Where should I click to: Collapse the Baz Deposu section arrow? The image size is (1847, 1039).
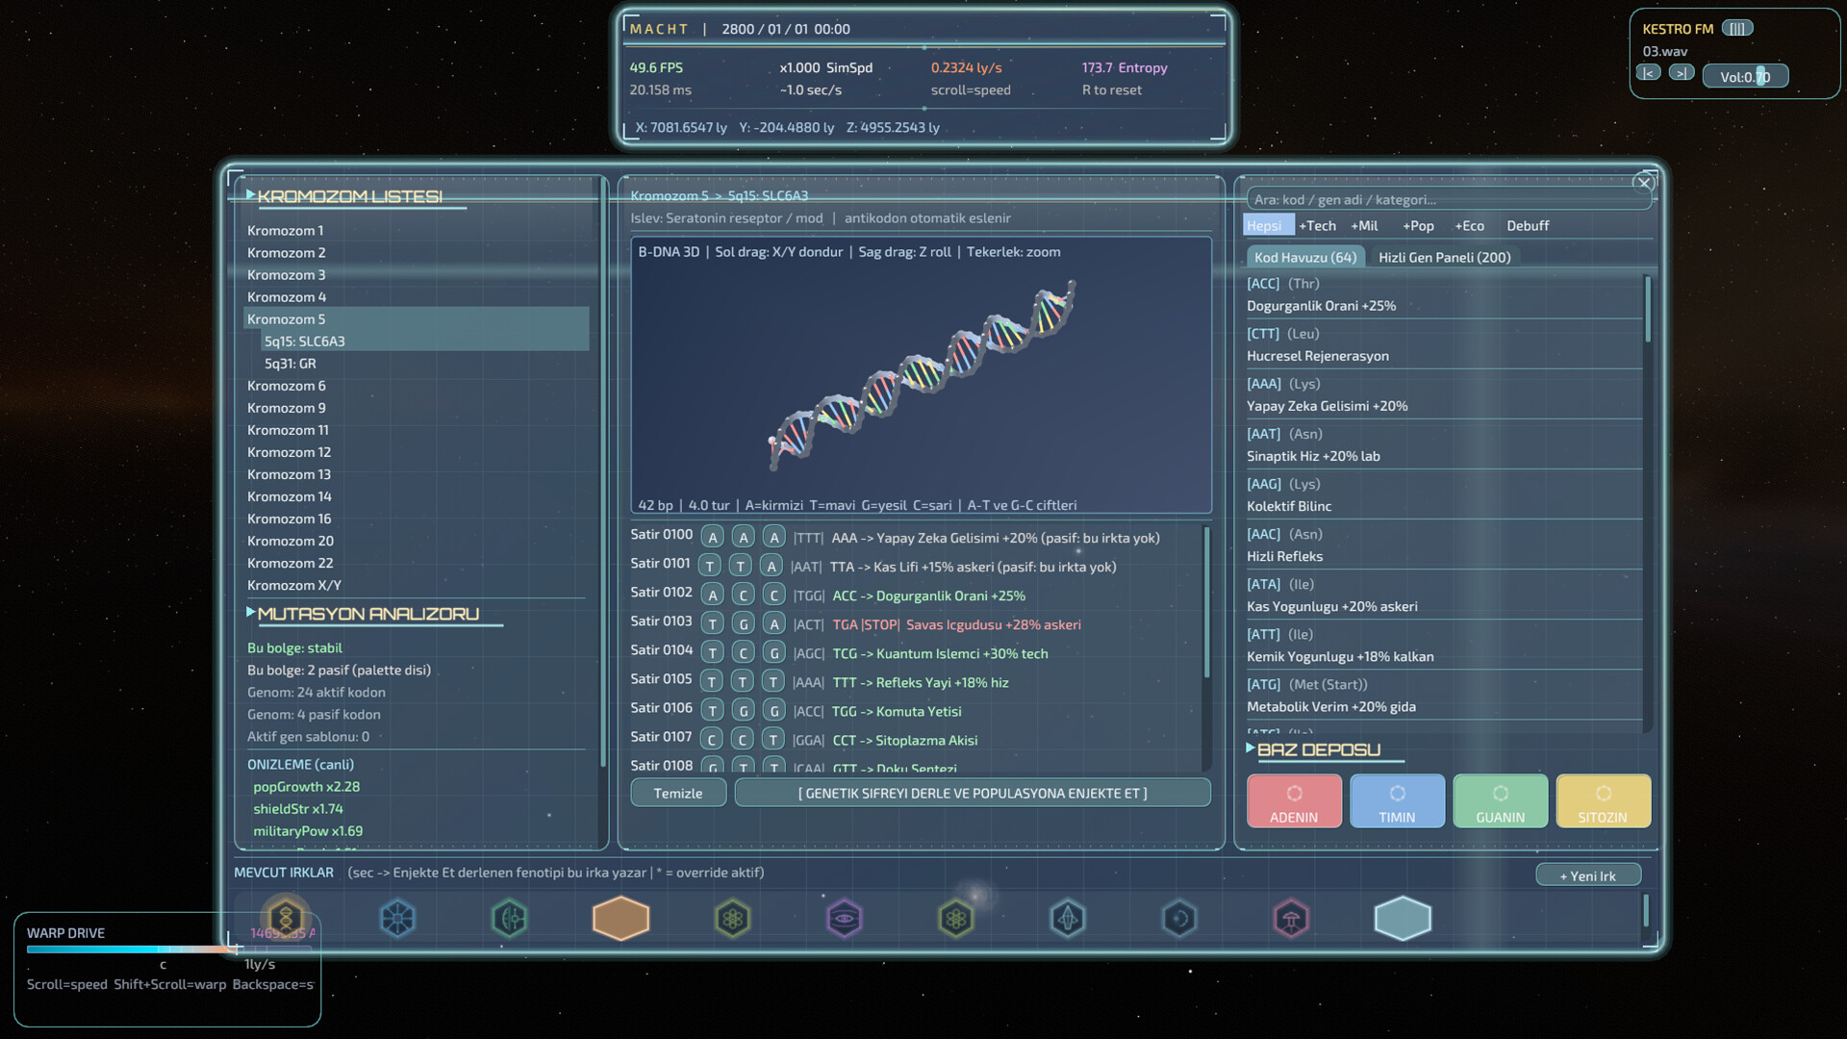1251,748
